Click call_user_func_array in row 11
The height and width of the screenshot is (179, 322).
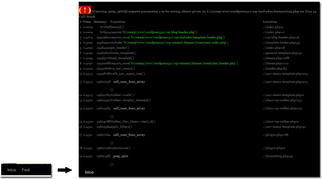(x=129, y=82)
